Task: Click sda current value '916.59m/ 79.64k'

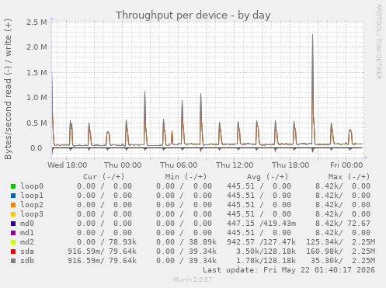Action: (102, 252)
